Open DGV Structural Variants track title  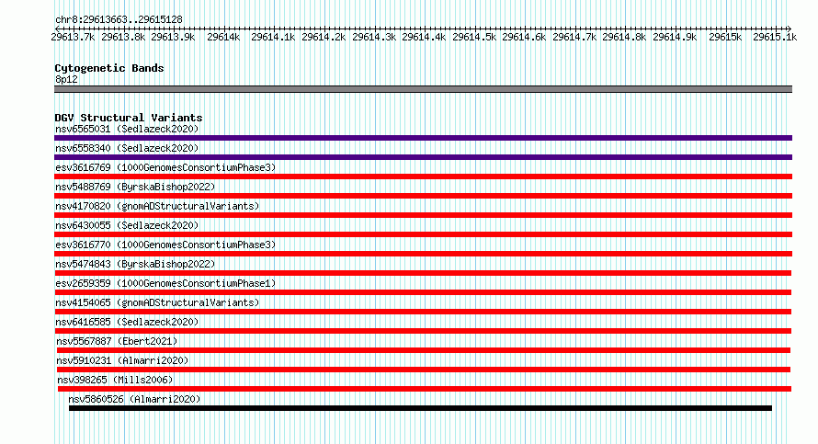coord(129,118)
